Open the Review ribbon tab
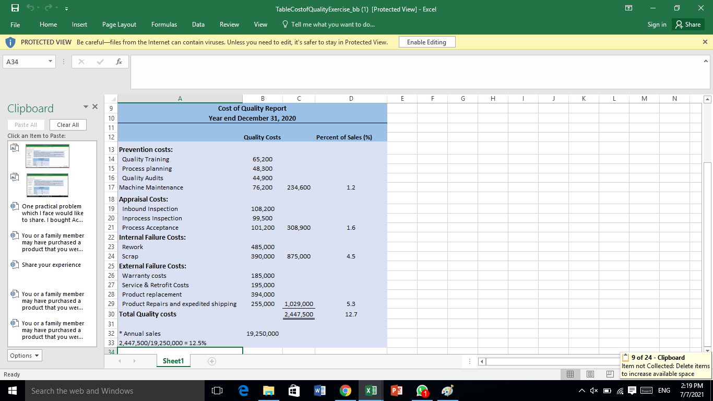Viewport: 713px width, 401px height. coord(229,25)
